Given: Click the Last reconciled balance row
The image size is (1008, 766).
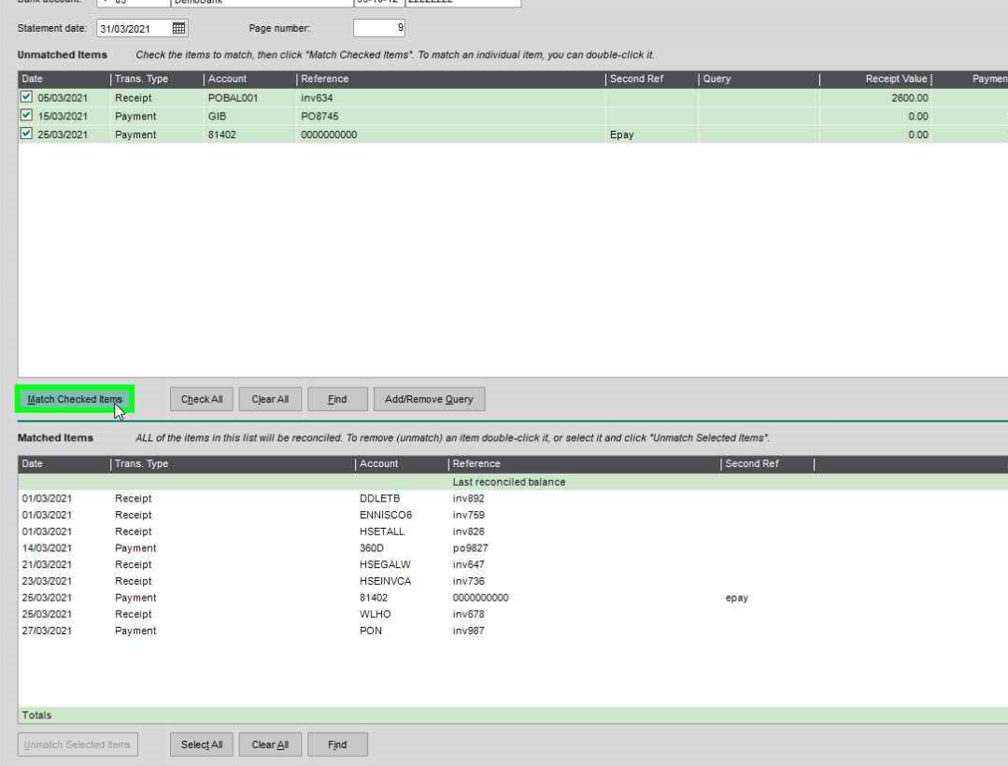Looking at the screenshot, I should click(x=513, y=482).
